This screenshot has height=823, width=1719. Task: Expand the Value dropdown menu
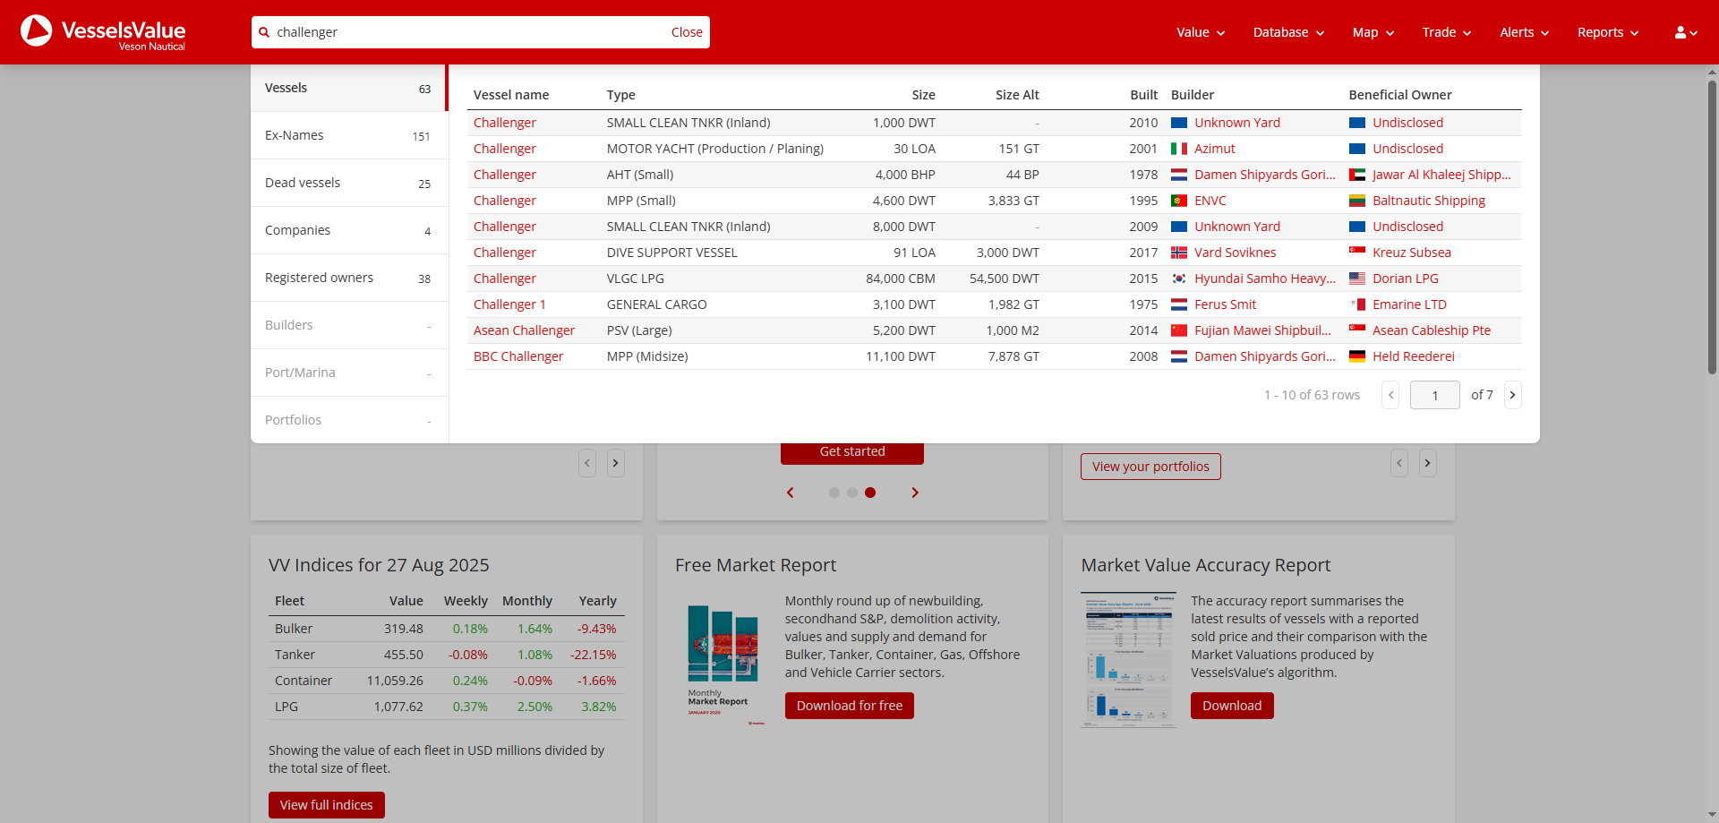(x=1200, y=32)
